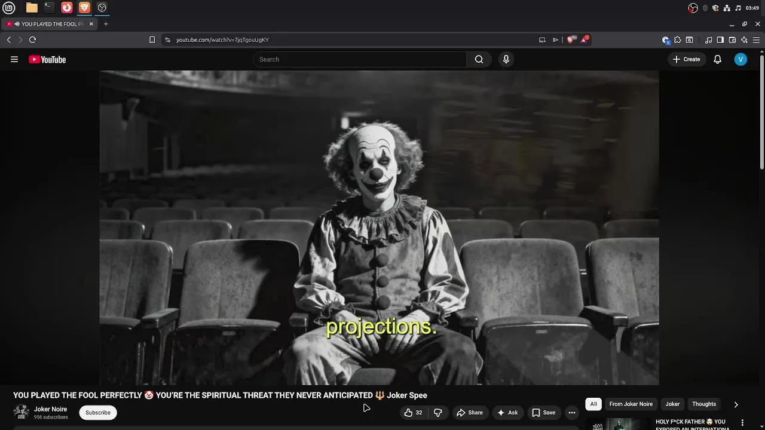Open the account avatar menu

pyautogui.click(x=740, y=59)
